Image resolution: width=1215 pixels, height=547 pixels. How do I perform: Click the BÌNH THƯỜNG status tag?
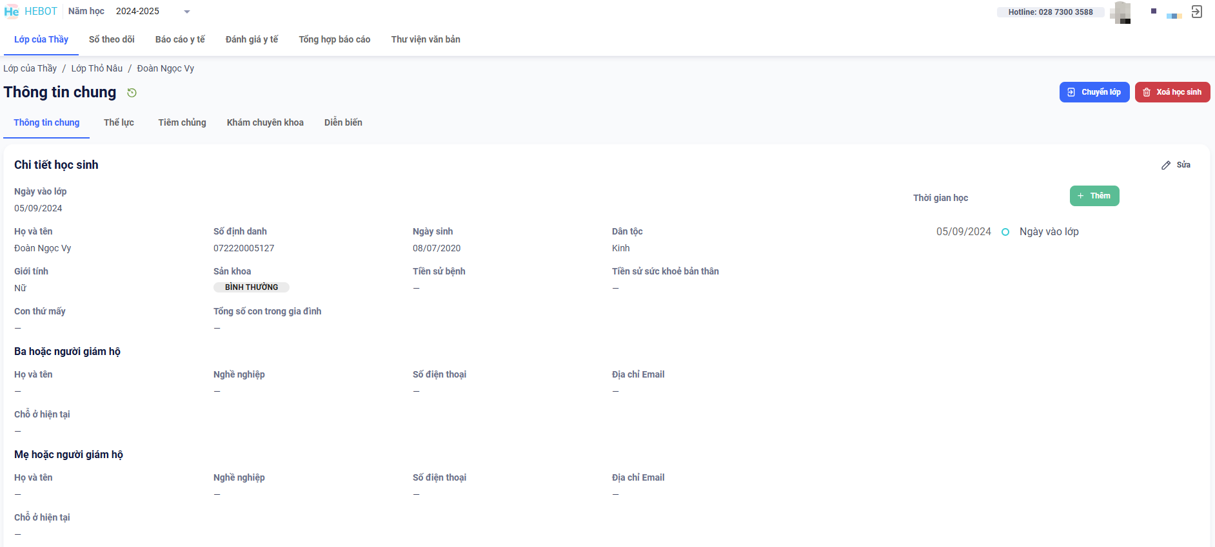tap(252, 287)
